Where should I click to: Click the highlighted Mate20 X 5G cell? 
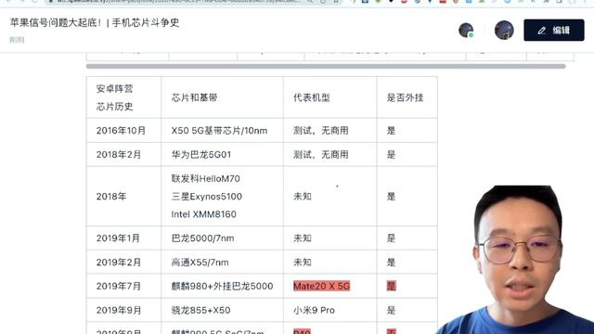[322, 286]
